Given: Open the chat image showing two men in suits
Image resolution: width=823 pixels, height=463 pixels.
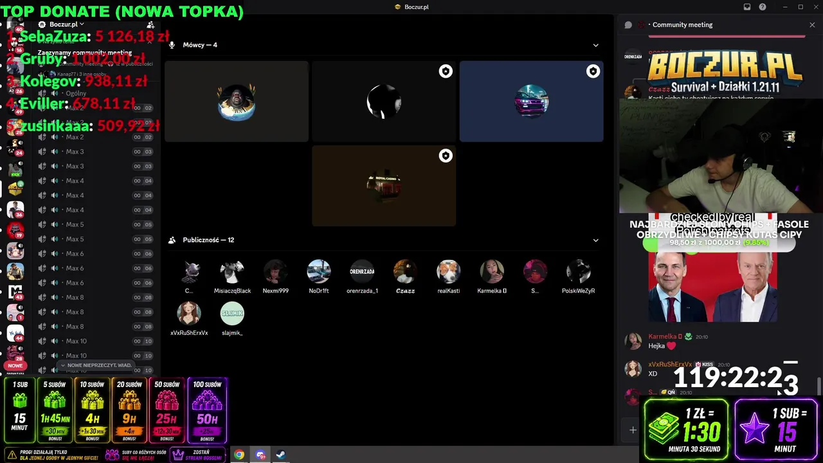Looking at the screenshot, I should [712, 286].
